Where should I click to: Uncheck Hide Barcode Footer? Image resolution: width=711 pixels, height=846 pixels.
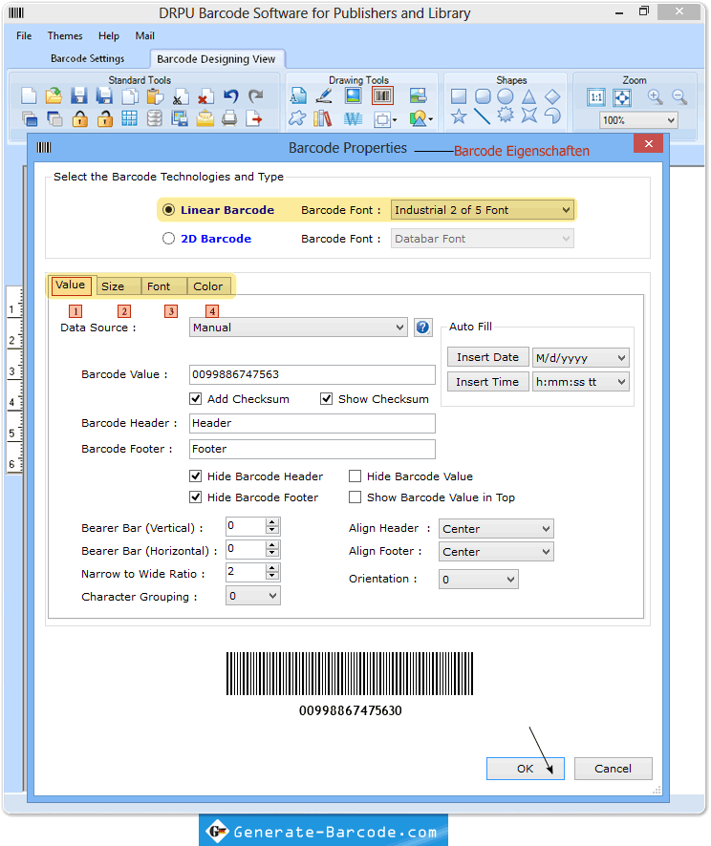pyautogui.click(x=196, y=497)
